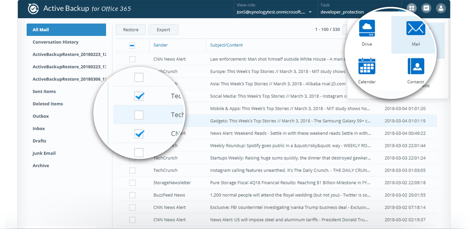Check the StorageNewsletter row checkbox
Screen dimensions: 468x229
(132, 183)
